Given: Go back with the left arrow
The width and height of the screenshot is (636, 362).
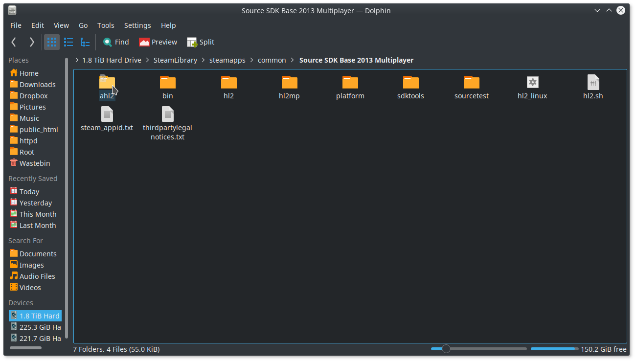Looking at the screenshot, I should point(14,42).
